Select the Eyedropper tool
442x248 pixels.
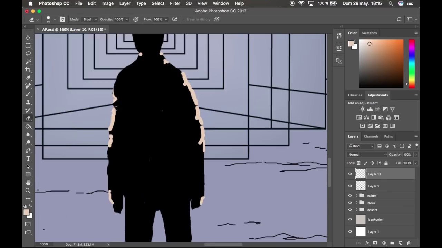click(x=28, y=78)
